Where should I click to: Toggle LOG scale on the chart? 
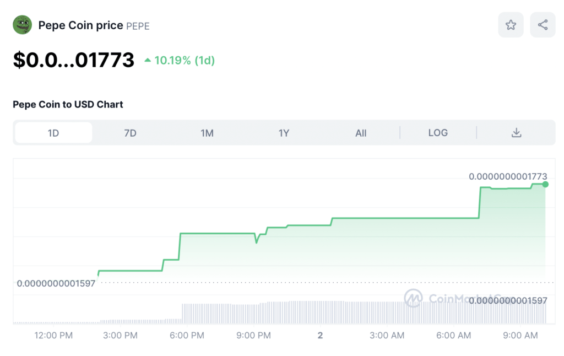point(438,133)
